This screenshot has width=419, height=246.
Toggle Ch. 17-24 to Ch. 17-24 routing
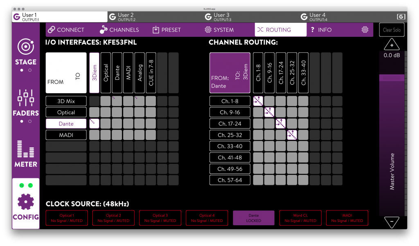[x=281, y=124]
